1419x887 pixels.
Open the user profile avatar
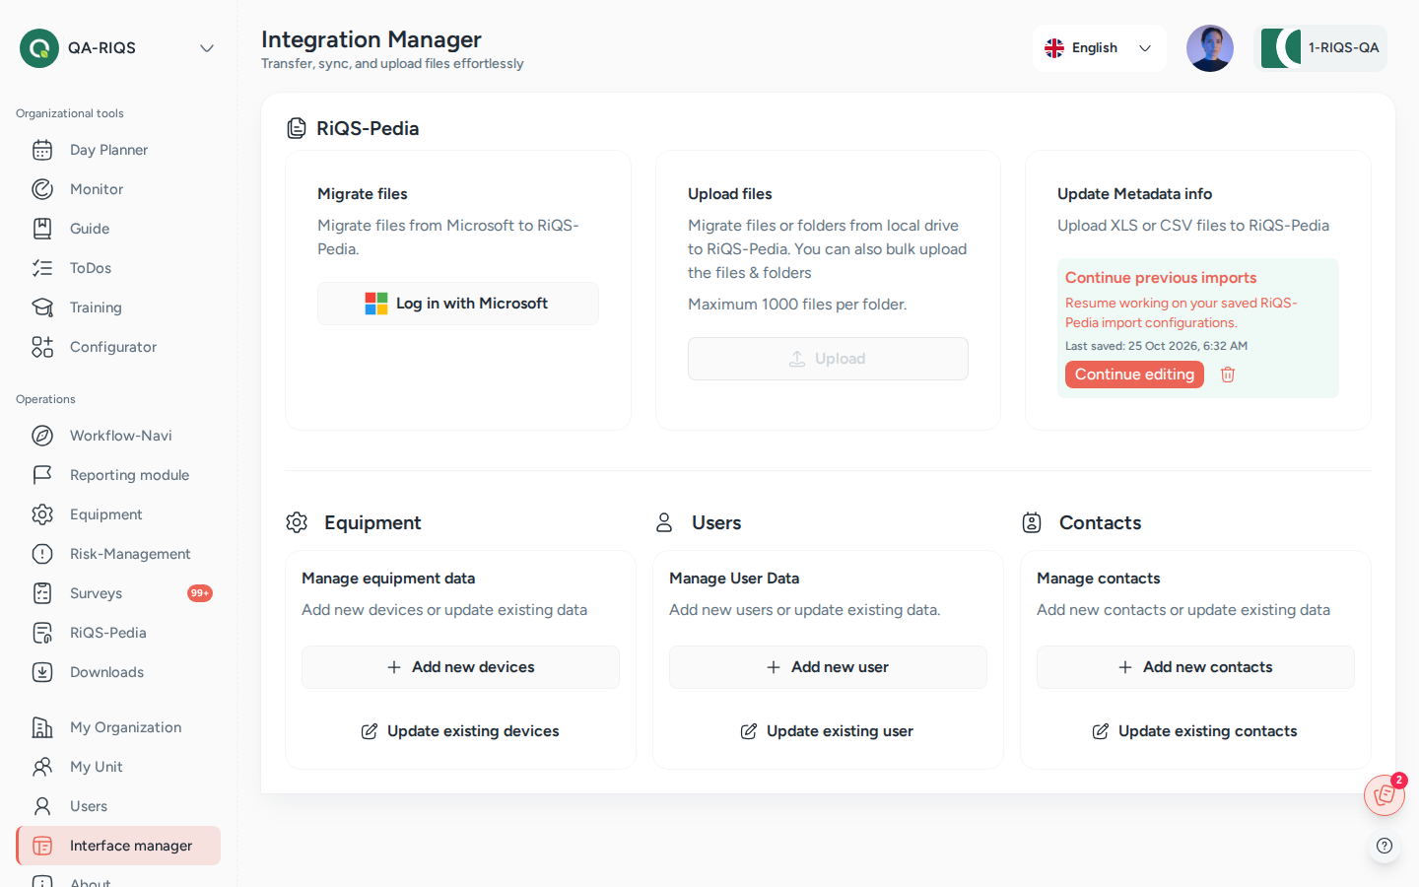pyautogui.click(x=1210, y=48)
